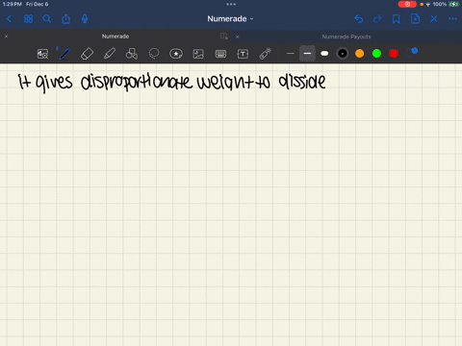Activate the laser pointer tool

click(265, 54)
